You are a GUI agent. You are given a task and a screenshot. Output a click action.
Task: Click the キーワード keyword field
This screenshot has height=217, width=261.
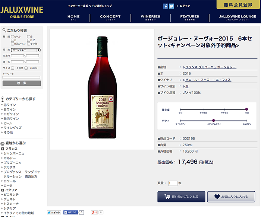tap(21, 77)
